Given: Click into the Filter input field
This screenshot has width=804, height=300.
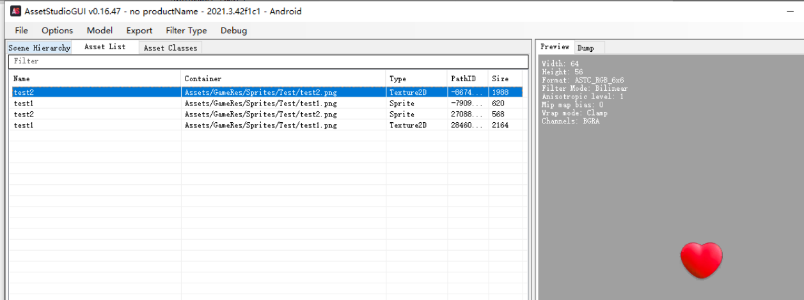Looking at the screenshot, I should 268,61.
